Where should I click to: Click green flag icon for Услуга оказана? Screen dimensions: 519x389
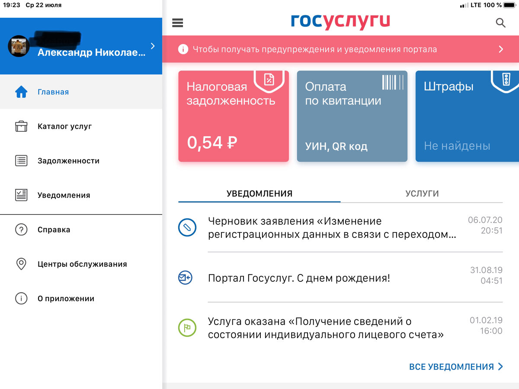click(x=187, y=328)
